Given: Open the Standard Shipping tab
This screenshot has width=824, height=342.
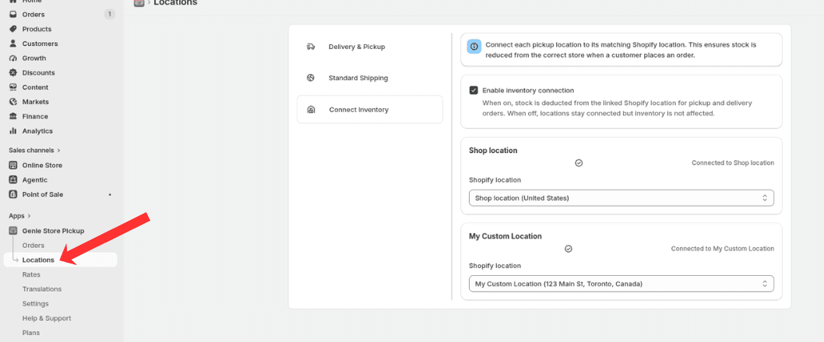Looking at the screenshot, I should point(370,79).
